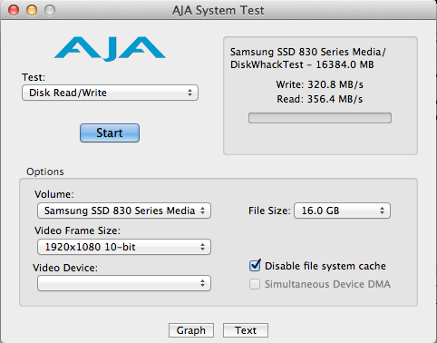Viewport: 437px width, 343px height.
Task: Switch to the Text view
Action: tap(246, 330)
